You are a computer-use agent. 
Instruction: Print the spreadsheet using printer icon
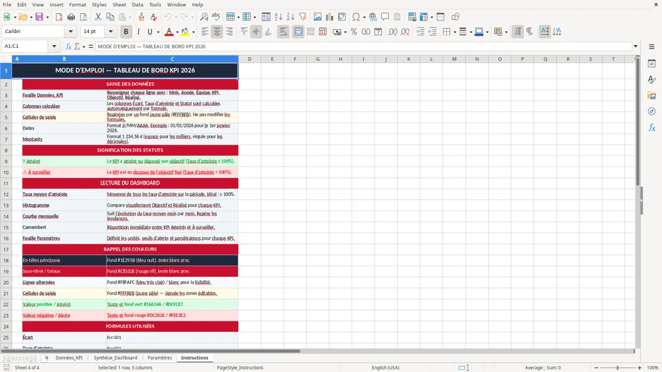[70, 17]
